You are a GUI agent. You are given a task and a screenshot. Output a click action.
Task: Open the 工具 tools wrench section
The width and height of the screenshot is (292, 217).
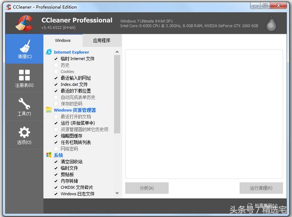point(24,106)
